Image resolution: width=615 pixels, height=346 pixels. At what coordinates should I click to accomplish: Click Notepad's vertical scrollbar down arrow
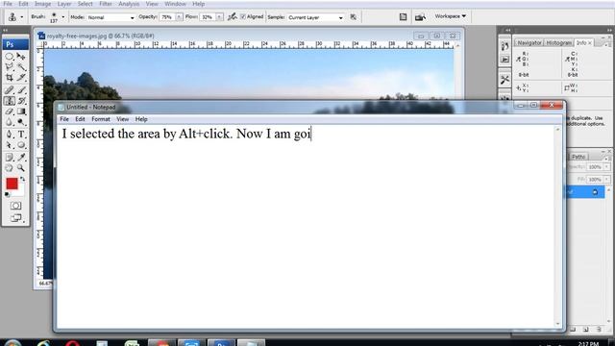coord(558,324)
